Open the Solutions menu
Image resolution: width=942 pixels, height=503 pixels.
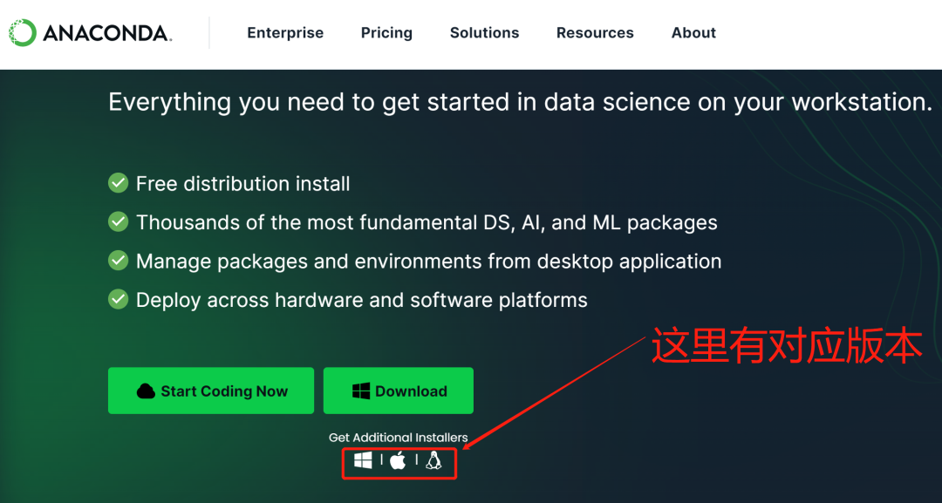pyautogui.click(x=484, y=33)
